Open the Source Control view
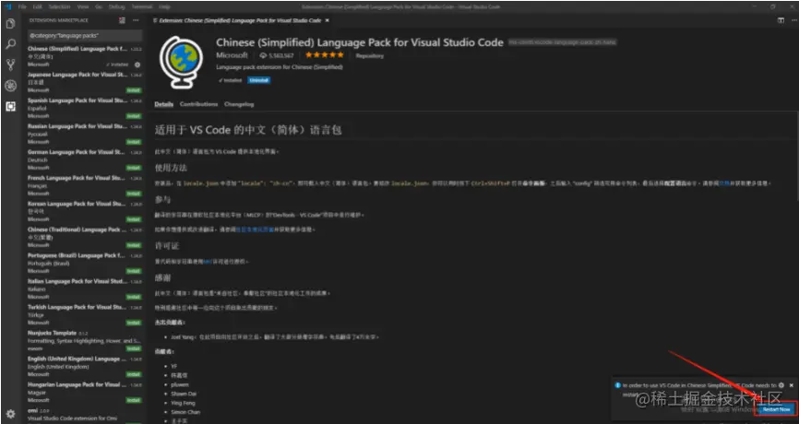Image resolution: width=799 pixels, height=424 pixels. point(10,65)
